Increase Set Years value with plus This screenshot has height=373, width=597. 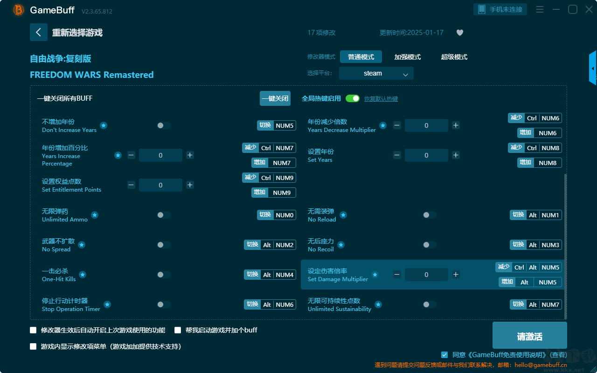click(456, 155)
